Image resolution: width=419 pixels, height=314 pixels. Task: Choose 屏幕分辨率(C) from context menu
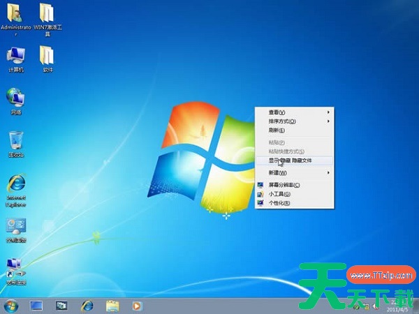click(284, 185)
